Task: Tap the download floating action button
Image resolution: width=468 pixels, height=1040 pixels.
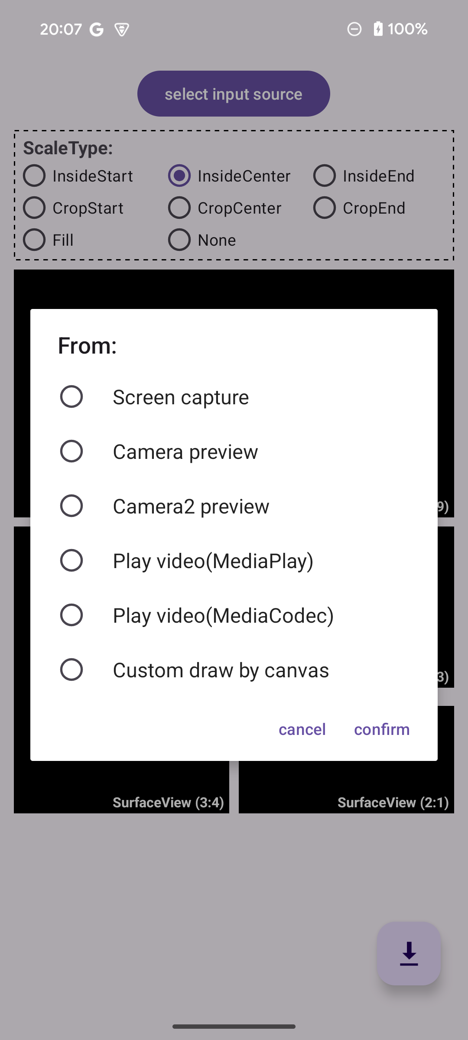Action: 409,954
